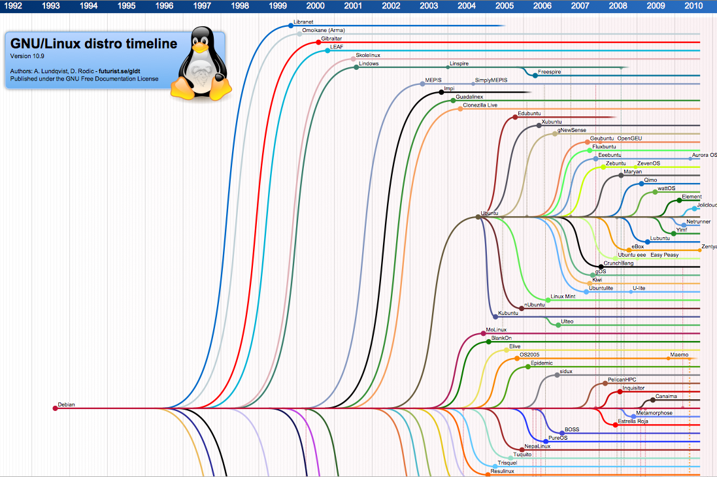Select the Linux Mint node
Screen dimensions: 717x477
pyautogui.click(x=548, y=300)
